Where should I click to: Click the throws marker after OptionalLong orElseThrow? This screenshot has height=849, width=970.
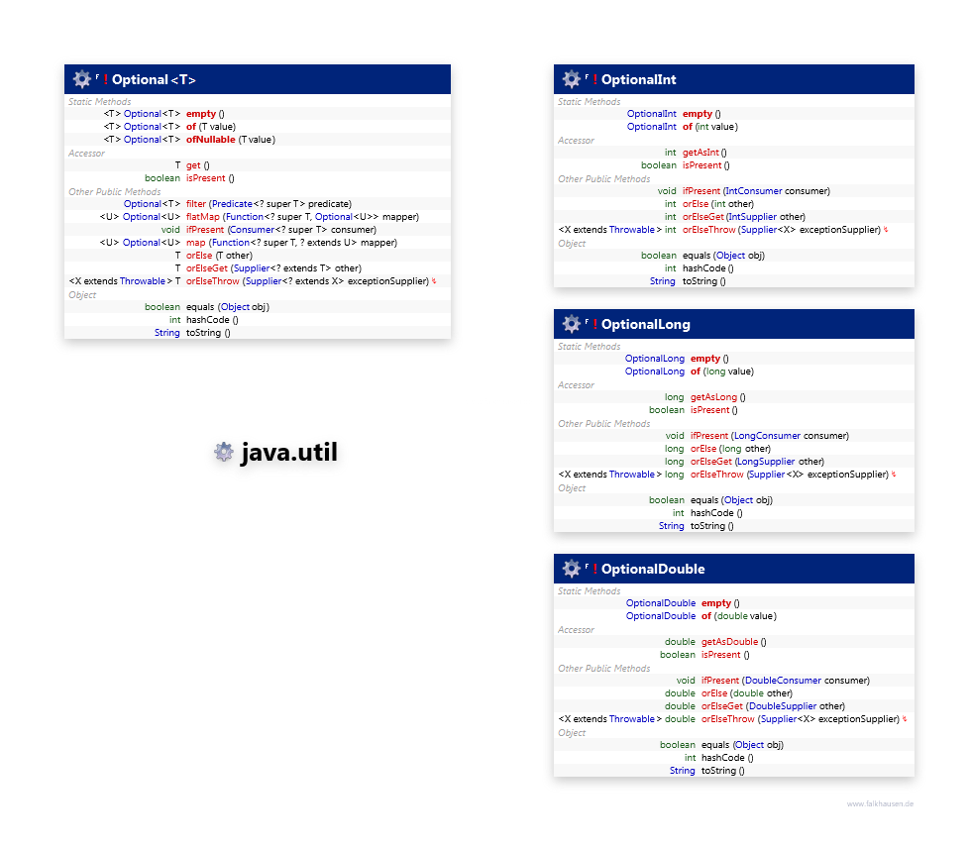click(x=894, y=475)
